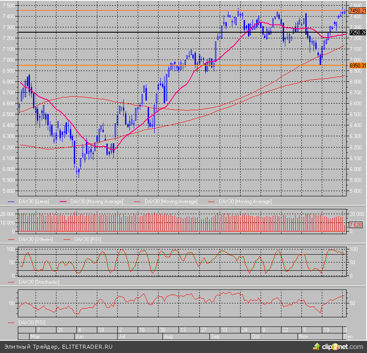
Task: Select the pink DAX30 Moving Average legend entry
Action: point(96,202)
